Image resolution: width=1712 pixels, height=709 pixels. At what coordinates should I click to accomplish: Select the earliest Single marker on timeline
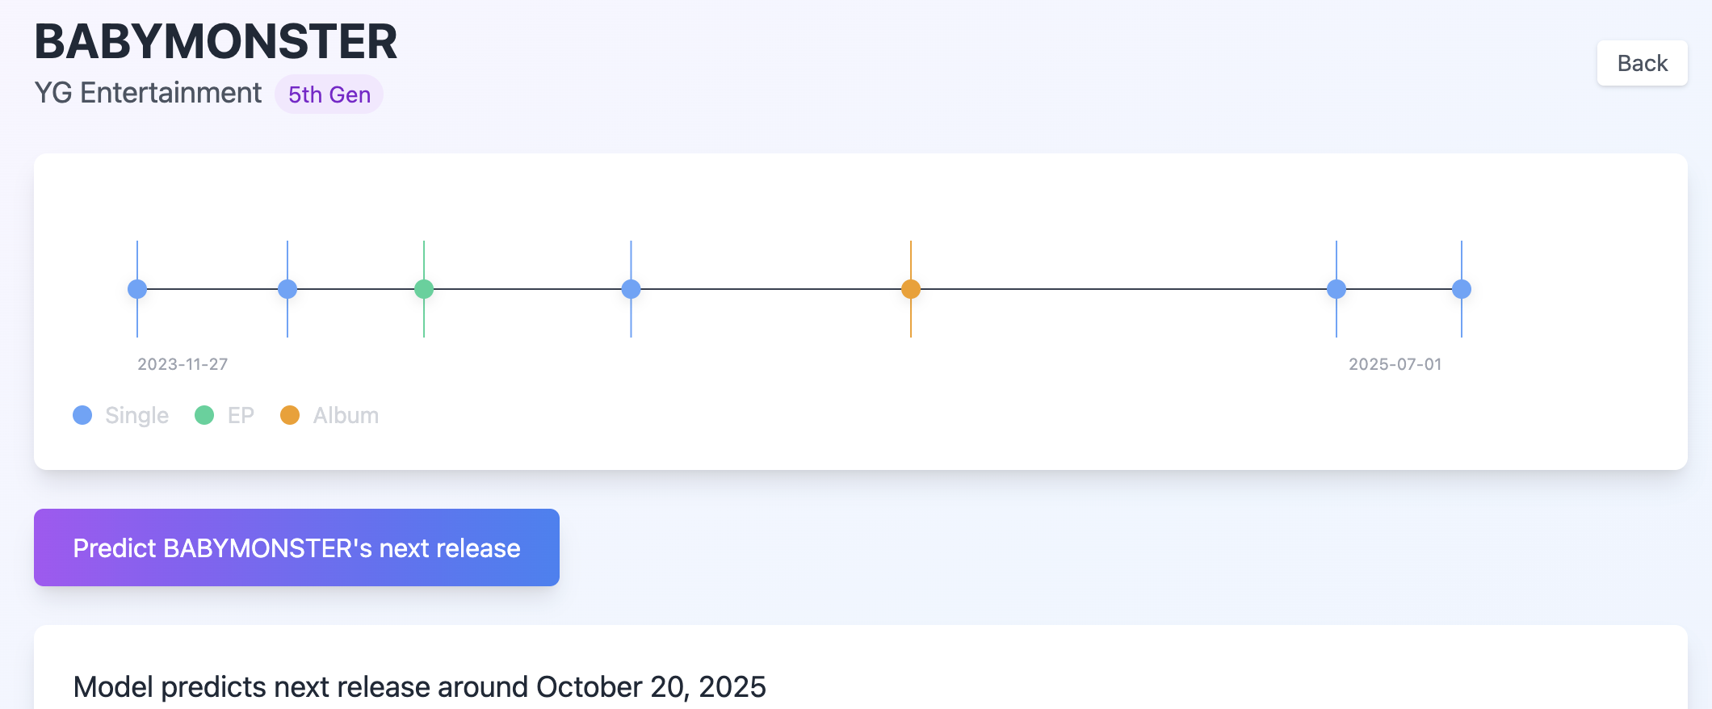tap(137, 289)
